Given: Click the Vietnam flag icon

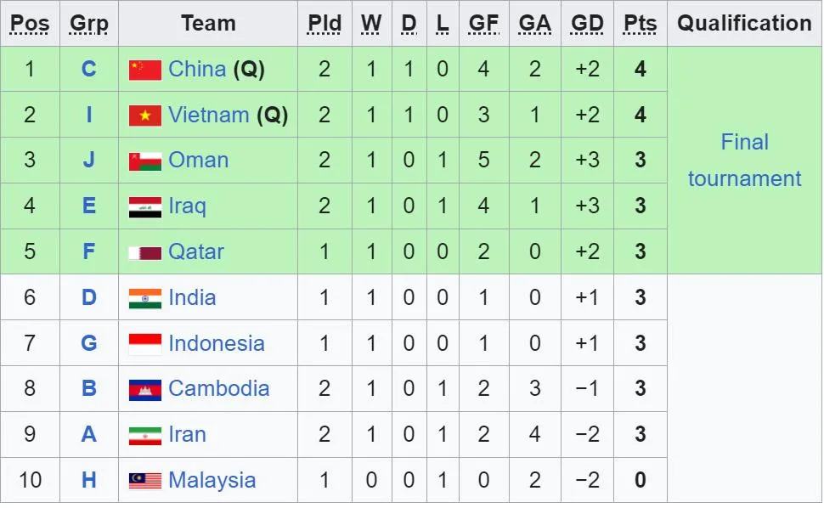Looking at the screenshot, I should click(144, 116).
